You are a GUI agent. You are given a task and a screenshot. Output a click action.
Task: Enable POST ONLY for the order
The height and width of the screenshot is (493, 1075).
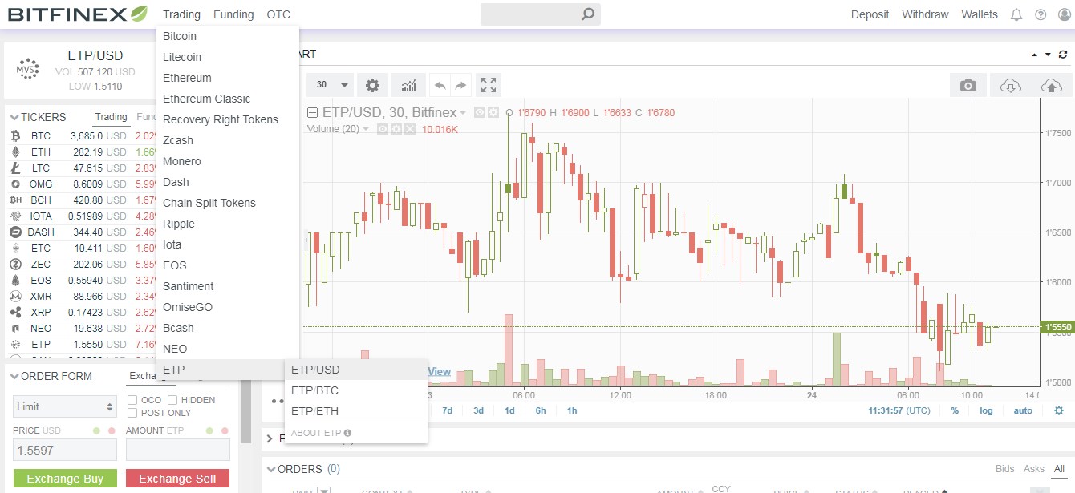[132, 412]
